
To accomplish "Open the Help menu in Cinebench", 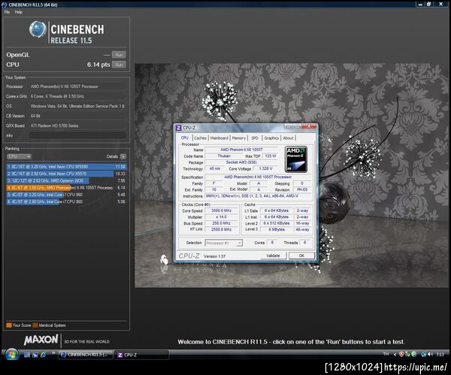I will (x=18, y=12).
